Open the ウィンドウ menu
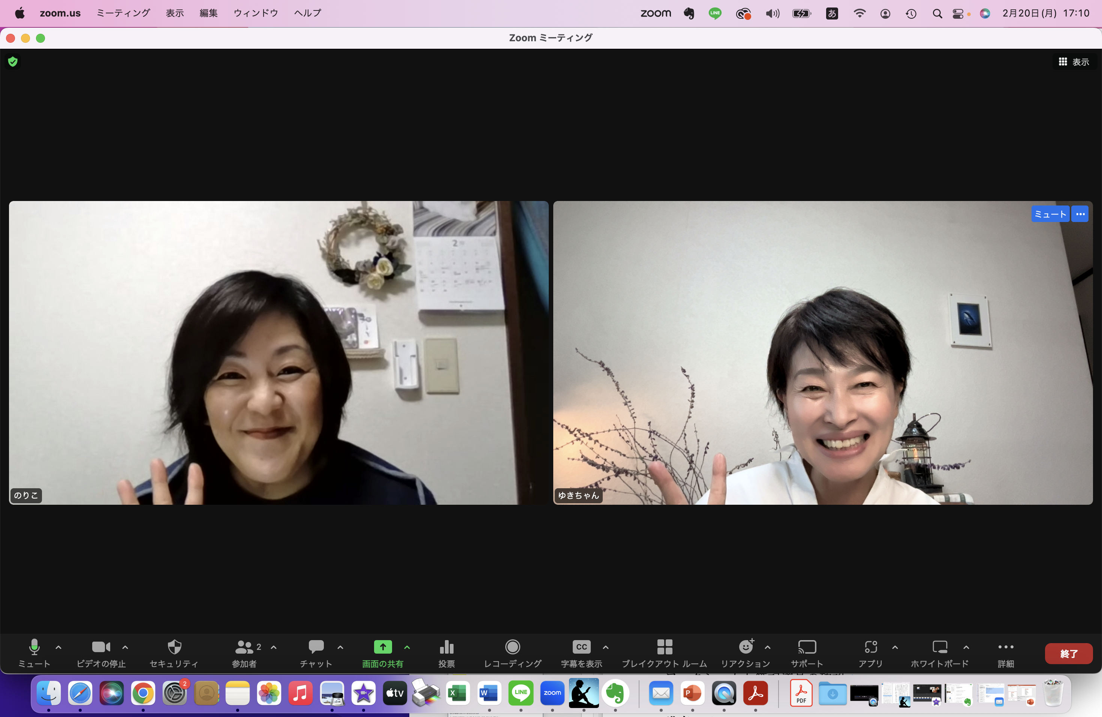The width and height of the screenshot is (1102, 717). pos(256,13)
